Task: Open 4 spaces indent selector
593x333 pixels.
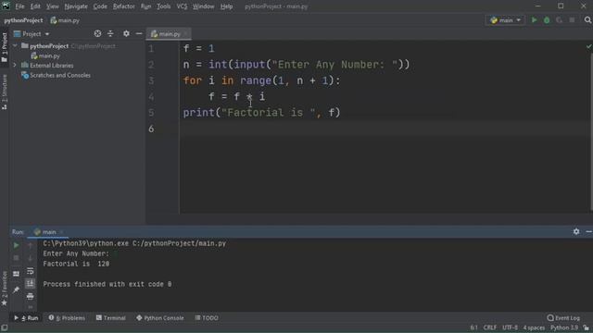Action: (534, 327)
